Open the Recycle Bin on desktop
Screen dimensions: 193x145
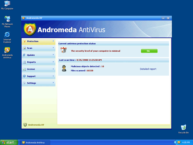[183, 128]
